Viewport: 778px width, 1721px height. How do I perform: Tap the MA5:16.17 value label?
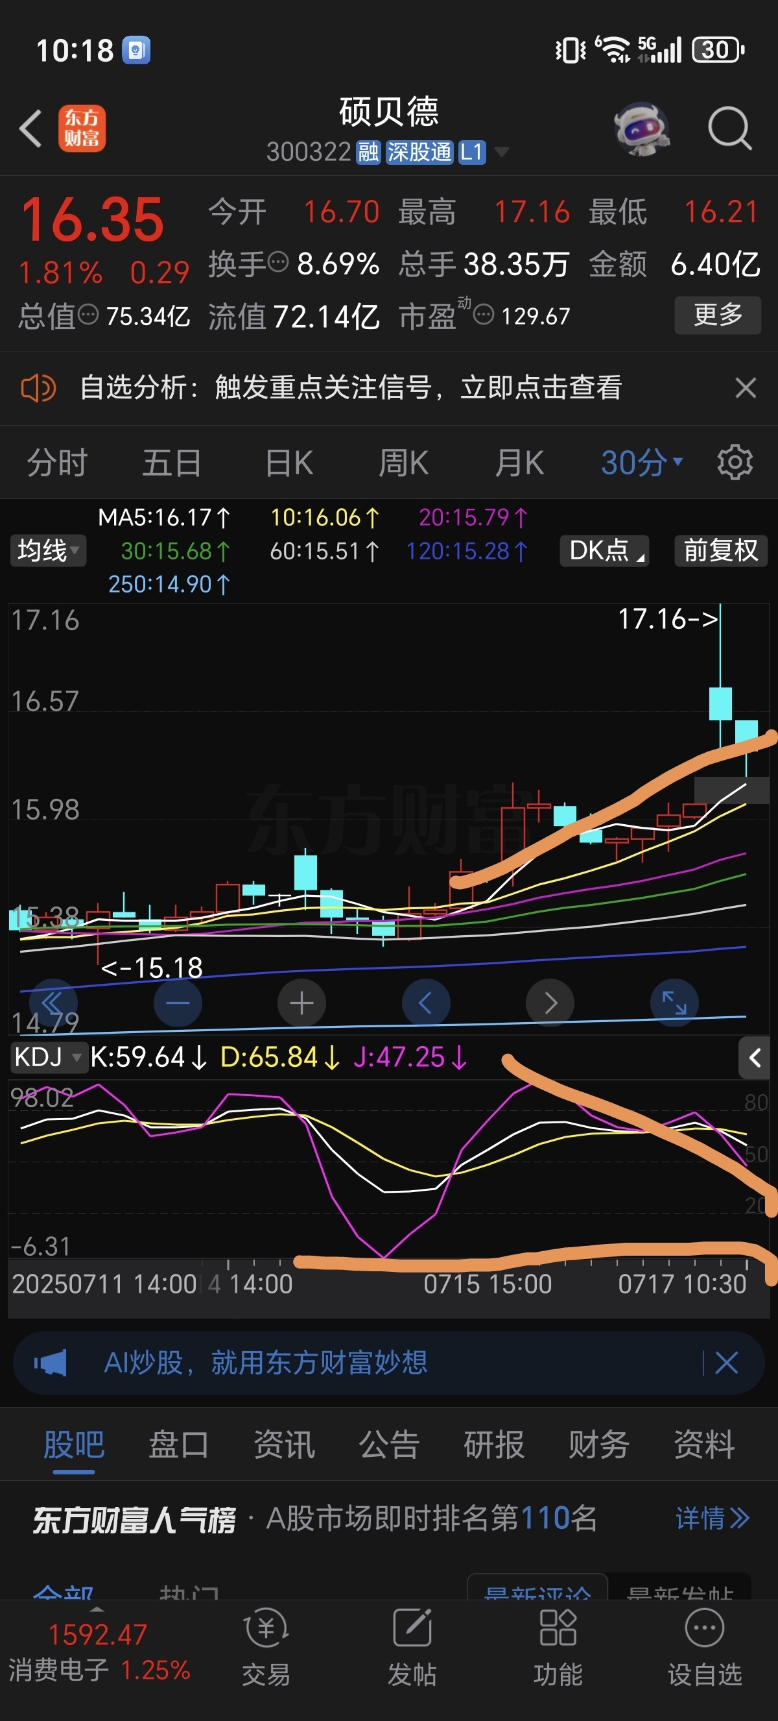[x=164, y=518]
